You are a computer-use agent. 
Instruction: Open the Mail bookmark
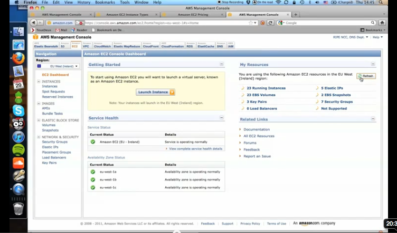pos(61,30)
